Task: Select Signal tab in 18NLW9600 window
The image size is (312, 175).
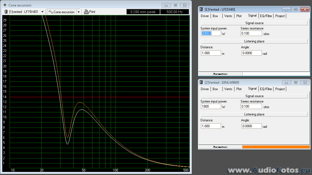Action: (252, 89)
